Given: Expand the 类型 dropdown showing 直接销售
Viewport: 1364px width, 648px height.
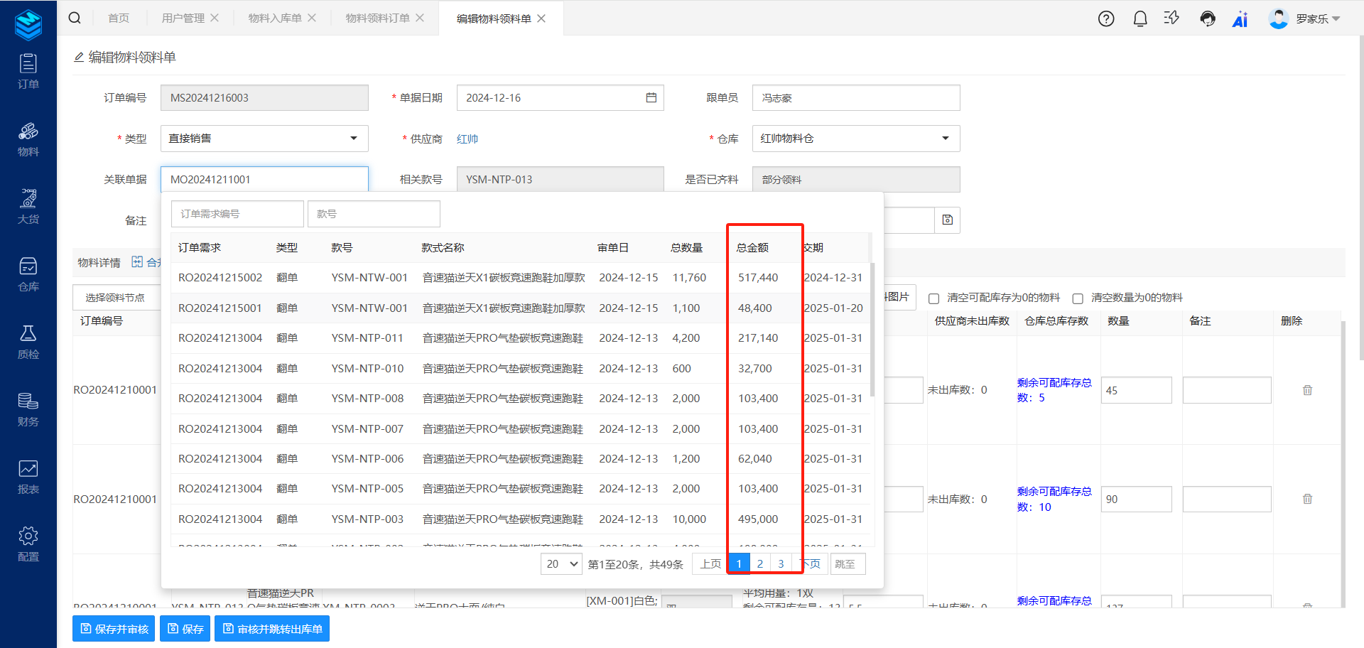Looking at the screenshot, I should point(264,139).
